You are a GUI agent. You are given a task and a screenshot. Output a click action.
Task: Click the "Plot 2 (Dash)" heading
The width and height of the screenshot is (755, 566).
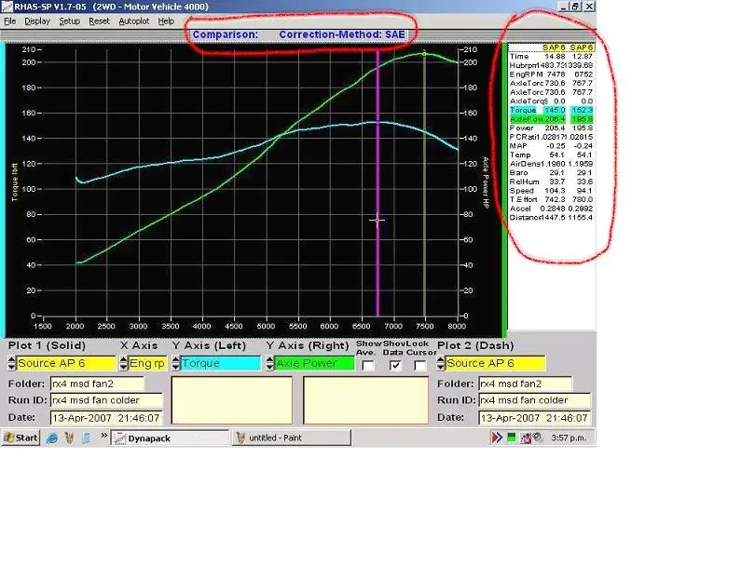tap(475, 345)
